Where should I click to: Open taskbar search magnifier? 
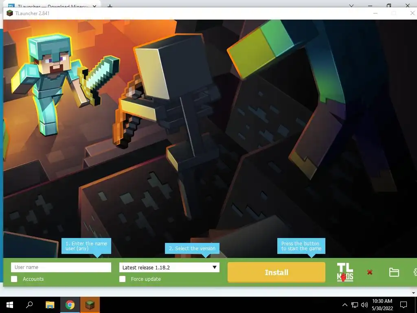[29, 305]
